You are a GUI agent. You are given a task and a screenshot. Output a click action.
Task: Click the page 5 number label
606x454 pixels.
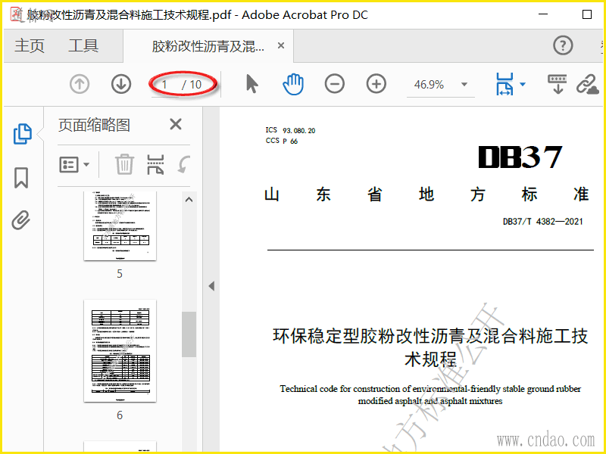click(x=120, y=274)
